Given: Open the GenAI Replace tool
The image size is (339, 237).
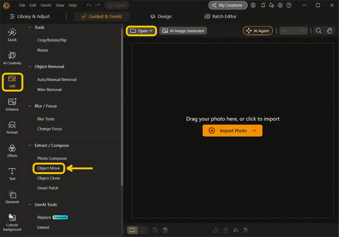Looking at the screenshot, I should (x=44, y=217).
